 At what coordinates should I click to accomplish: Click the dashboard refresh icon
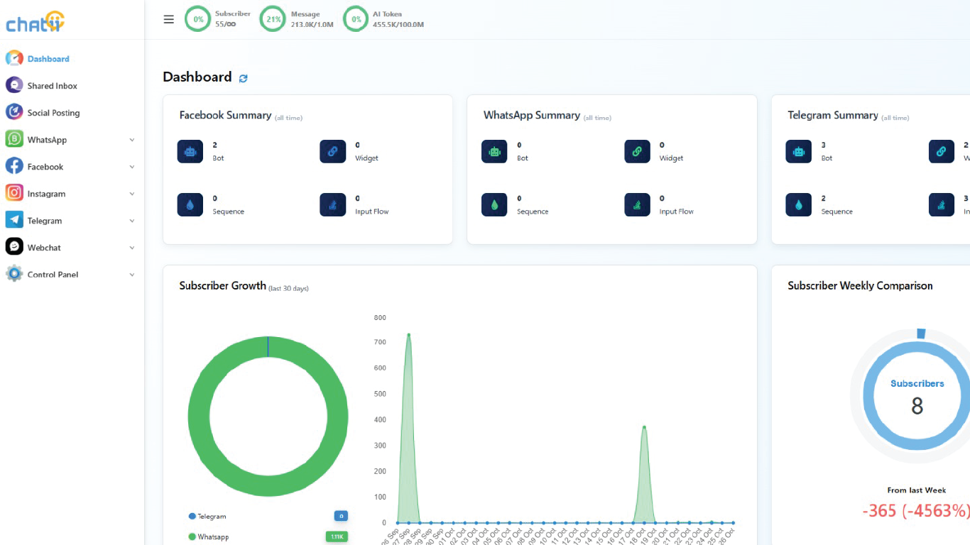(244, 78)
